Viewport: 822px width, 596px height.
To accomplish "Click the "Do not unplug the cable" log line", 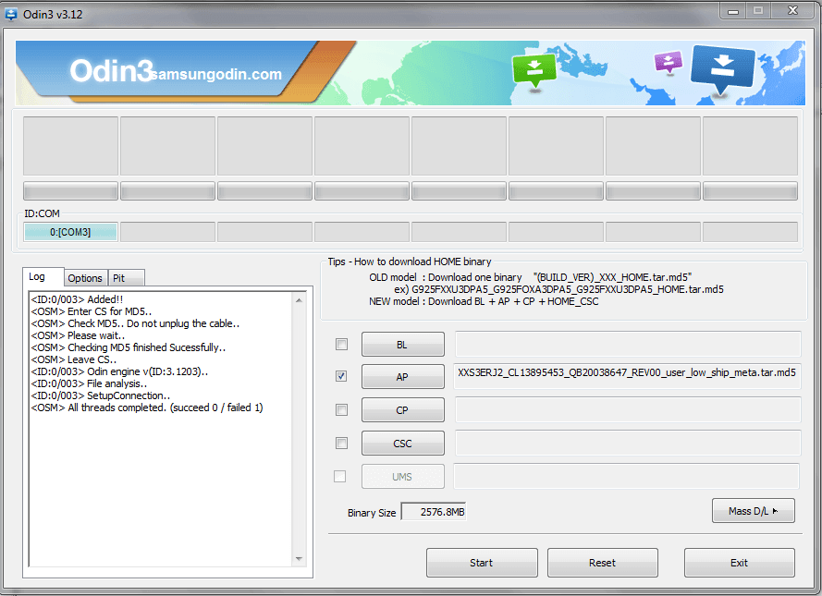I will tap(135, 323).
